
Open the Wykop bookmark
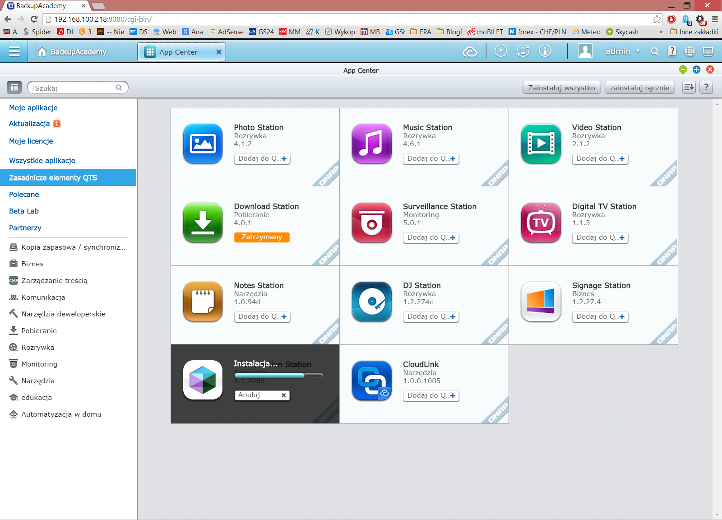340,32
